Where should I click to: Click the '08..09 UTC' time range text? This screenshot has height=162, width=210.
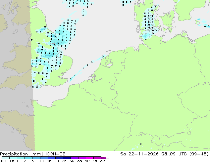tap(174, 154)
